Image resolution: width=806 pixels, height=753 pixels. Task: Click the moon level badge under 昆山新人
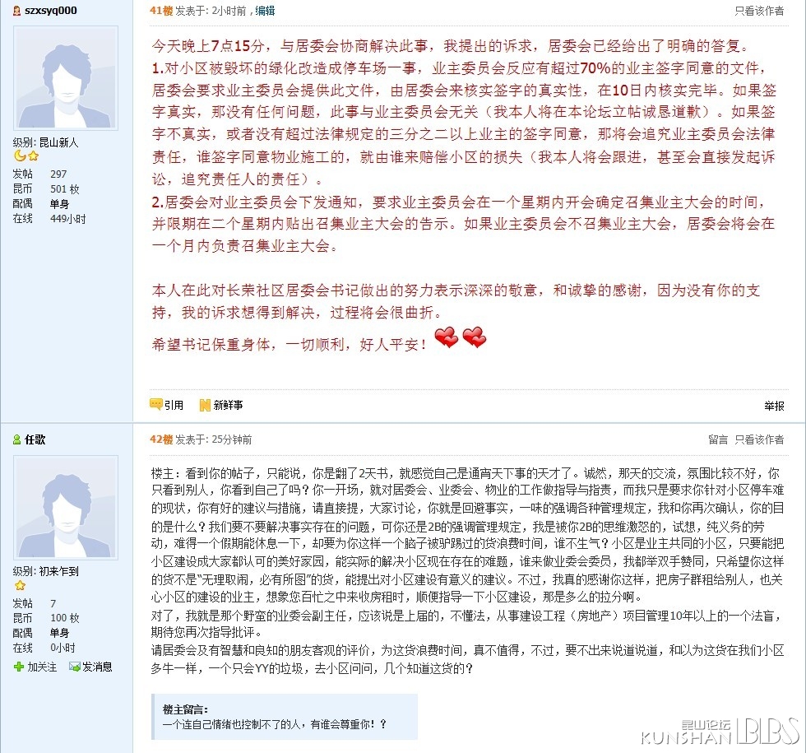pos(20,156)
